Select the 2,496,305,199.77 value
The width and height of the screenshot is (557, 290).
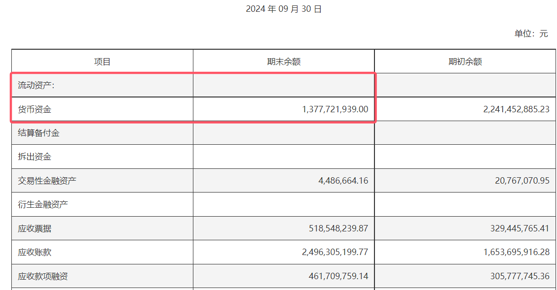tap(335, 252)
